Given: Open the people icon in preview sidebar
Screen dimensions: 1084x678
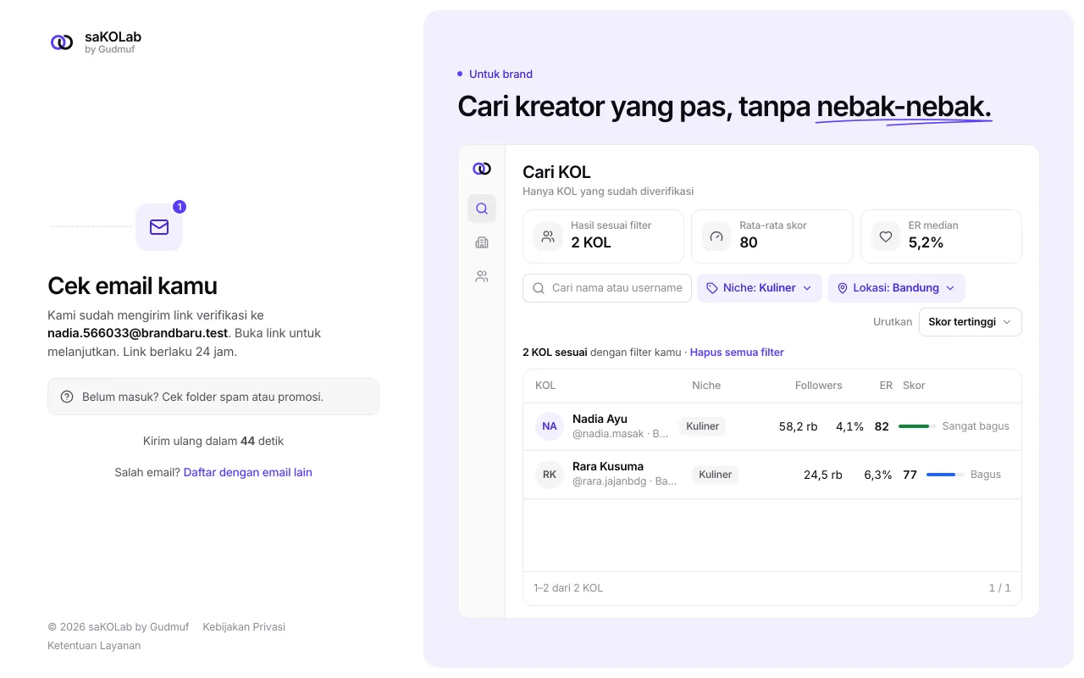Looking at the screenshot, I should (x=482, y=276).
